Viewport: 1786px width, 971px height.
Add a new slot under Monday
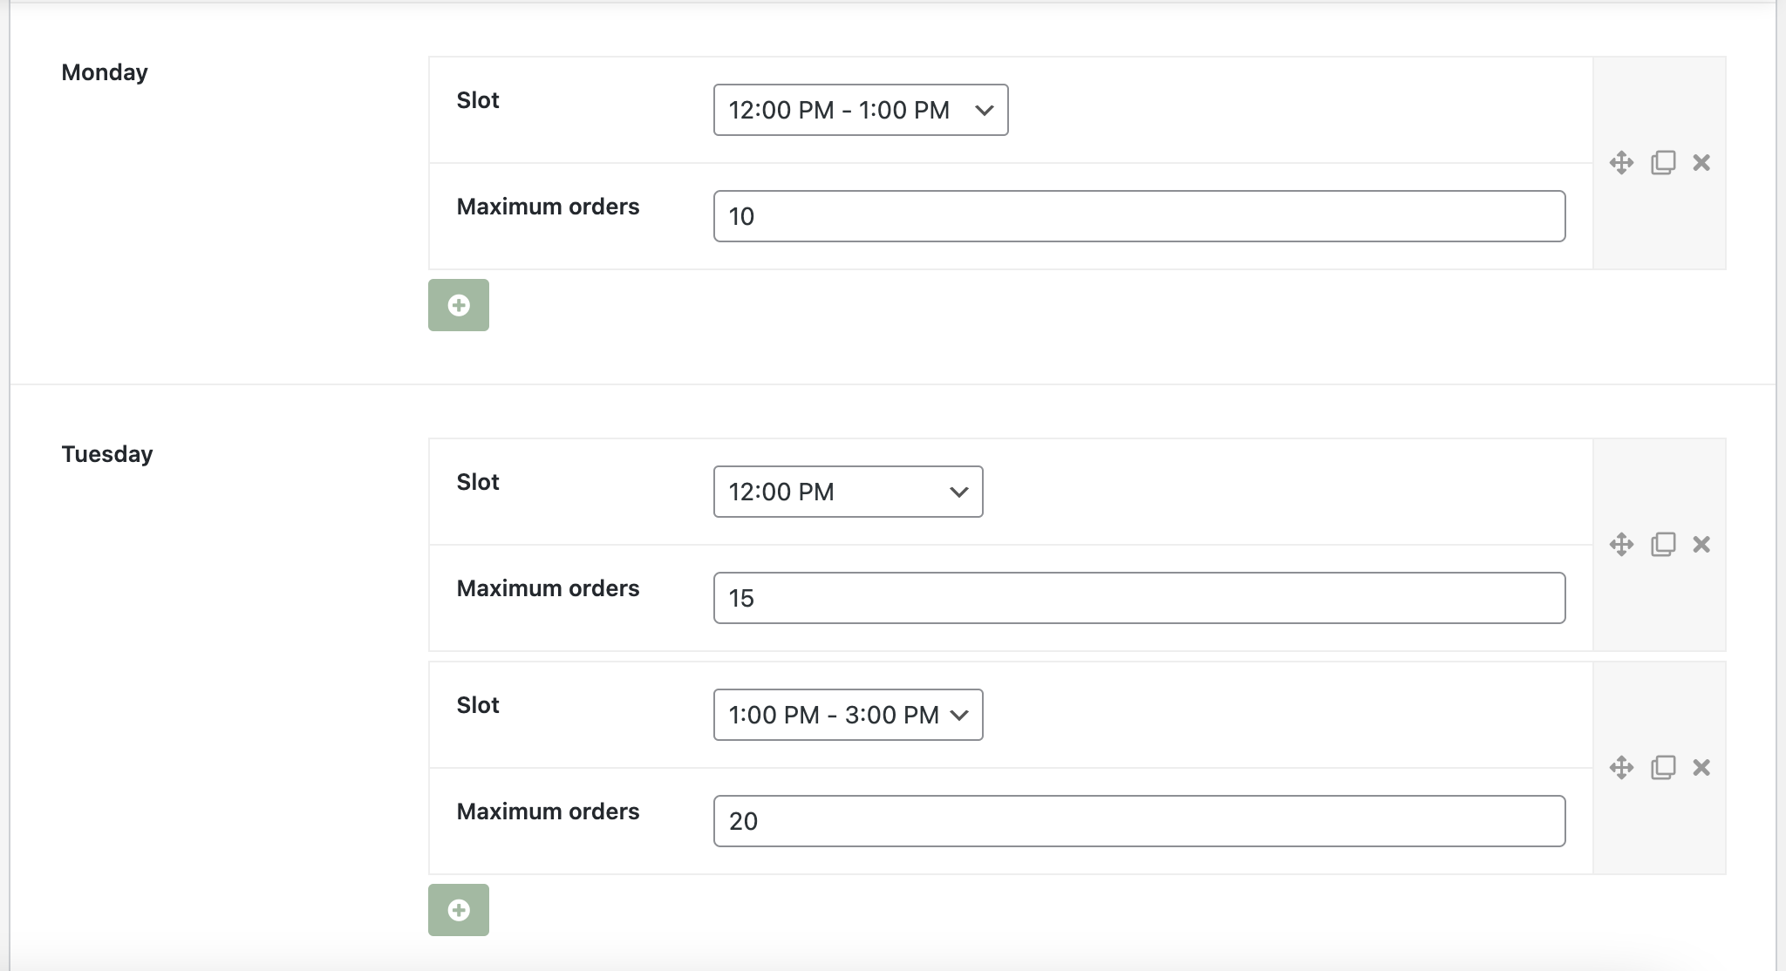tap(459, 305)
